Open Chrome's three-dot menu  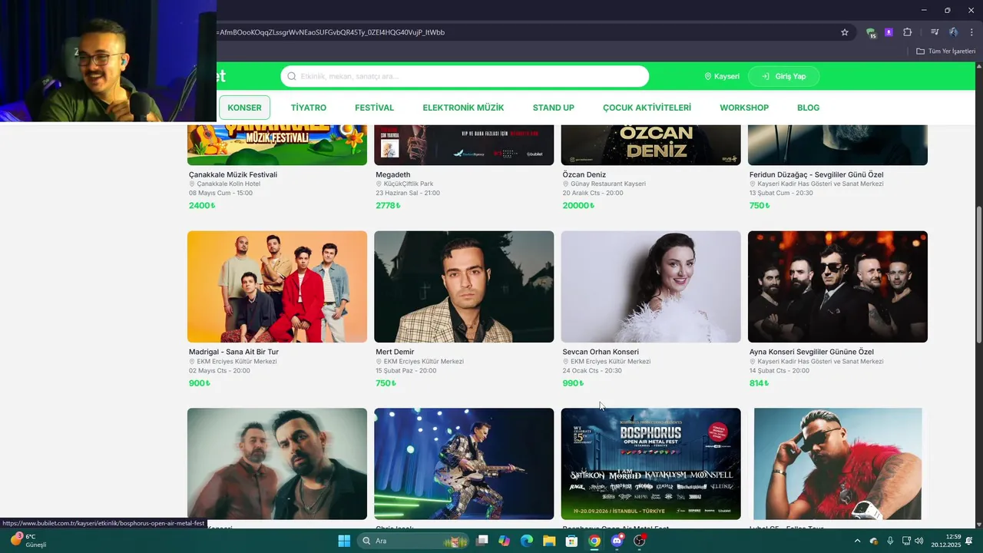tap(971, 32)
